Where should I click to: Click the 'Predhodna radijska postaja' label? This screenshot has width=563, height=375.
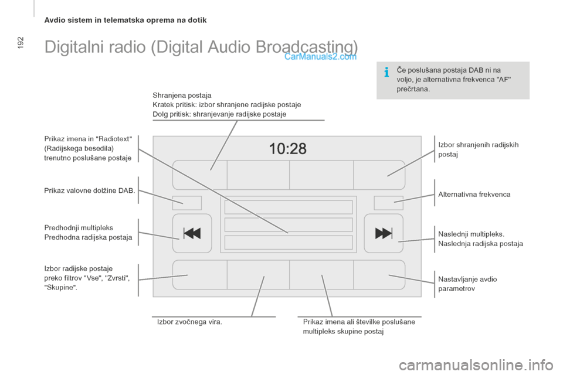(x=89, y=237)
